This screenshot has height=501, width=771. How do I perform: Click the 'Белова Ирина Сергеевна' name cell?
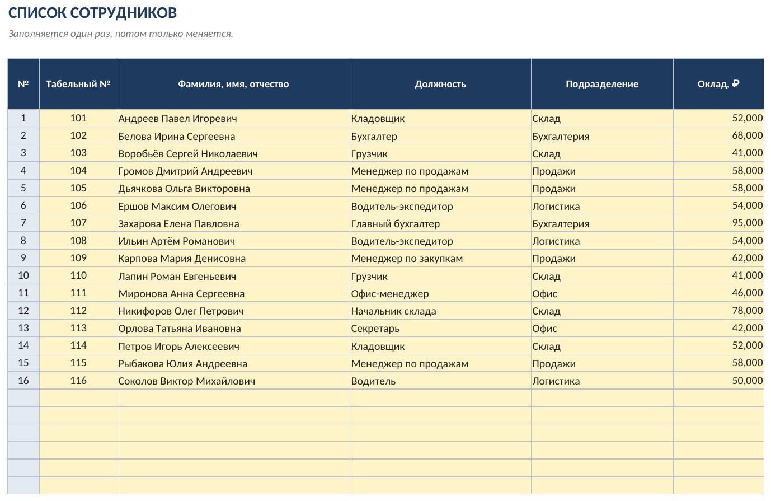click(x=233, y=136)
